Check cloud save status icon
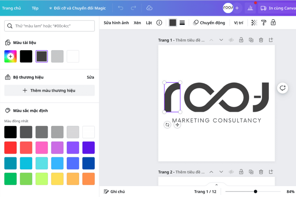The width and height of the screenshot is (296, 197). [149, 8]
